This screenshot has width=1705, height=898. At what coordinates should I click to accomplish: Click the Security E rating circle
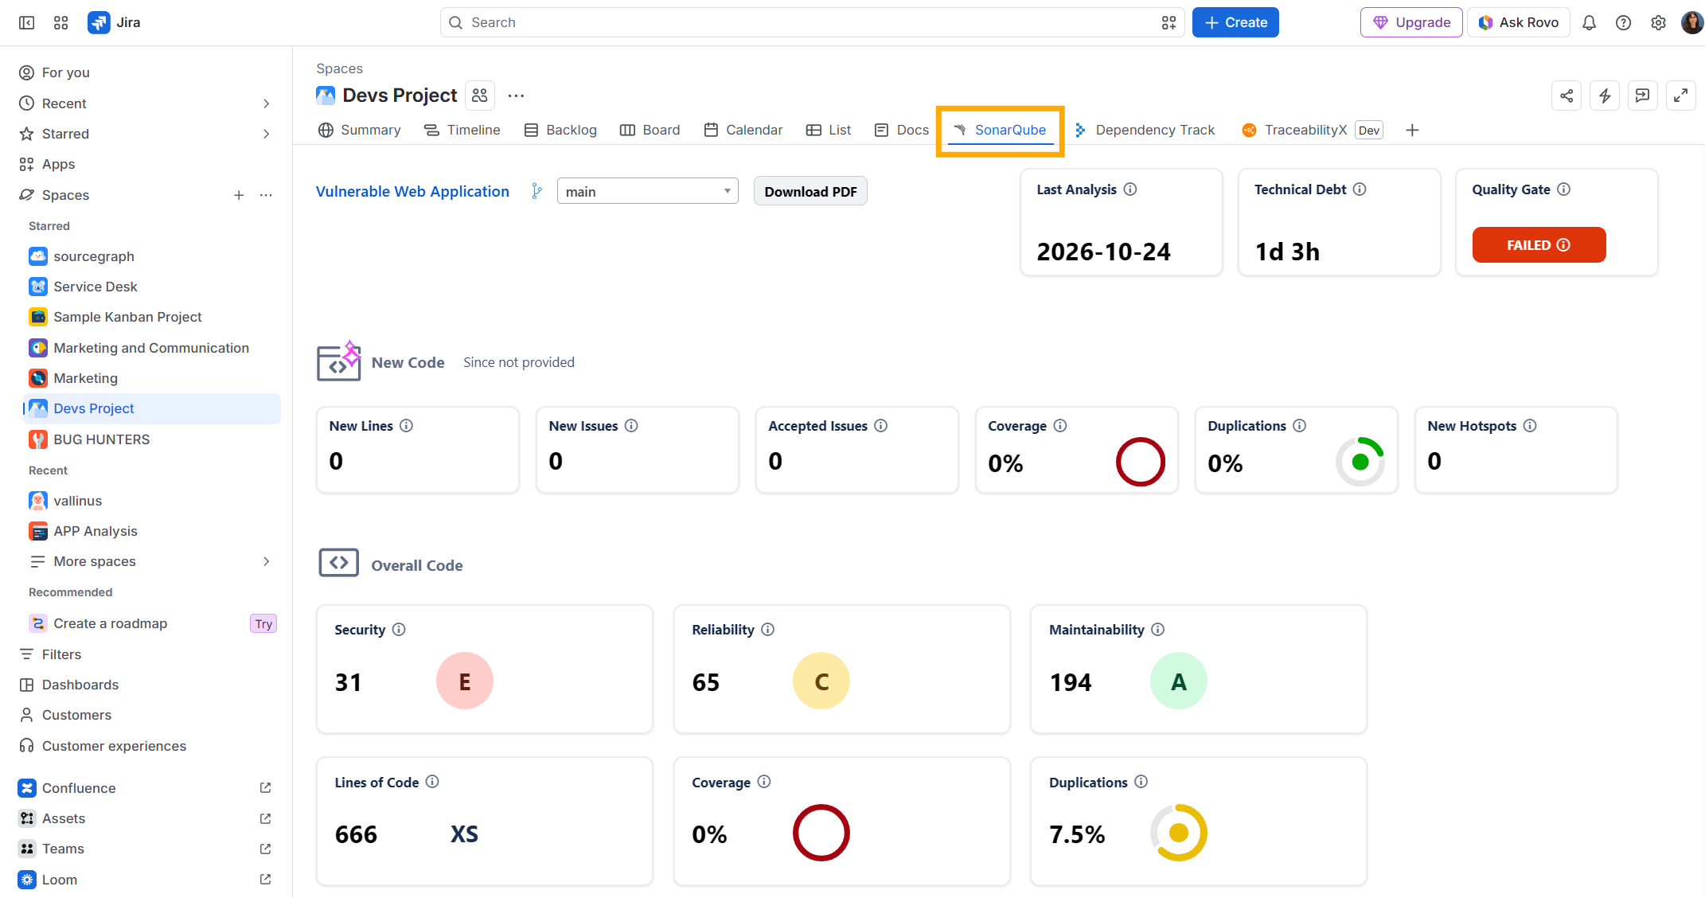(465, 681)
